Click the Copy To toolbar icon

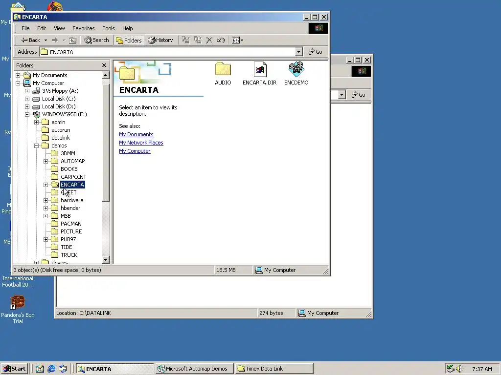[198, 40]
